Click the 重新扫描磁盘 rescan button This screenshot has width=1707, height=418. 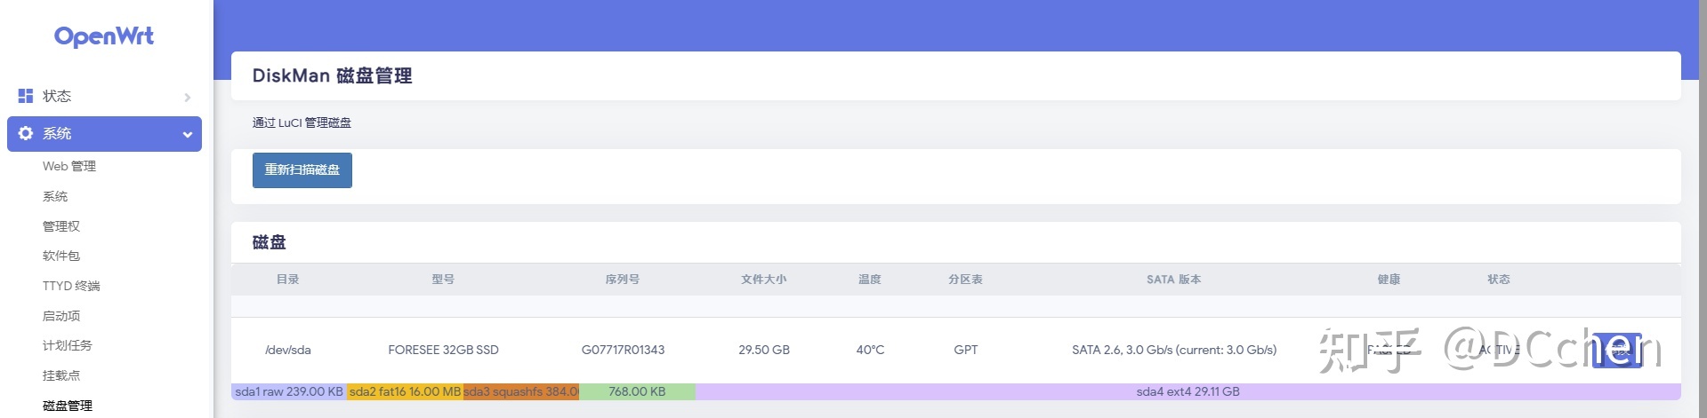(x=302, y=170)
